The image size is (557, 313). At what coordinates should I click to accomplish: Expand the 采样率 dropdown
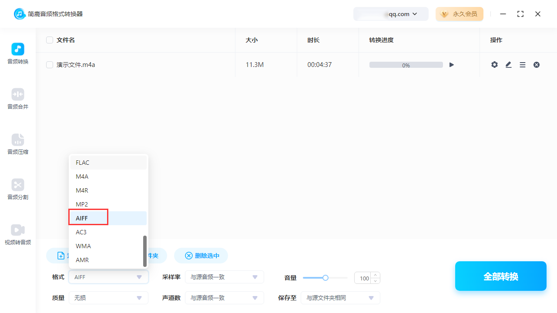(225, 277)
